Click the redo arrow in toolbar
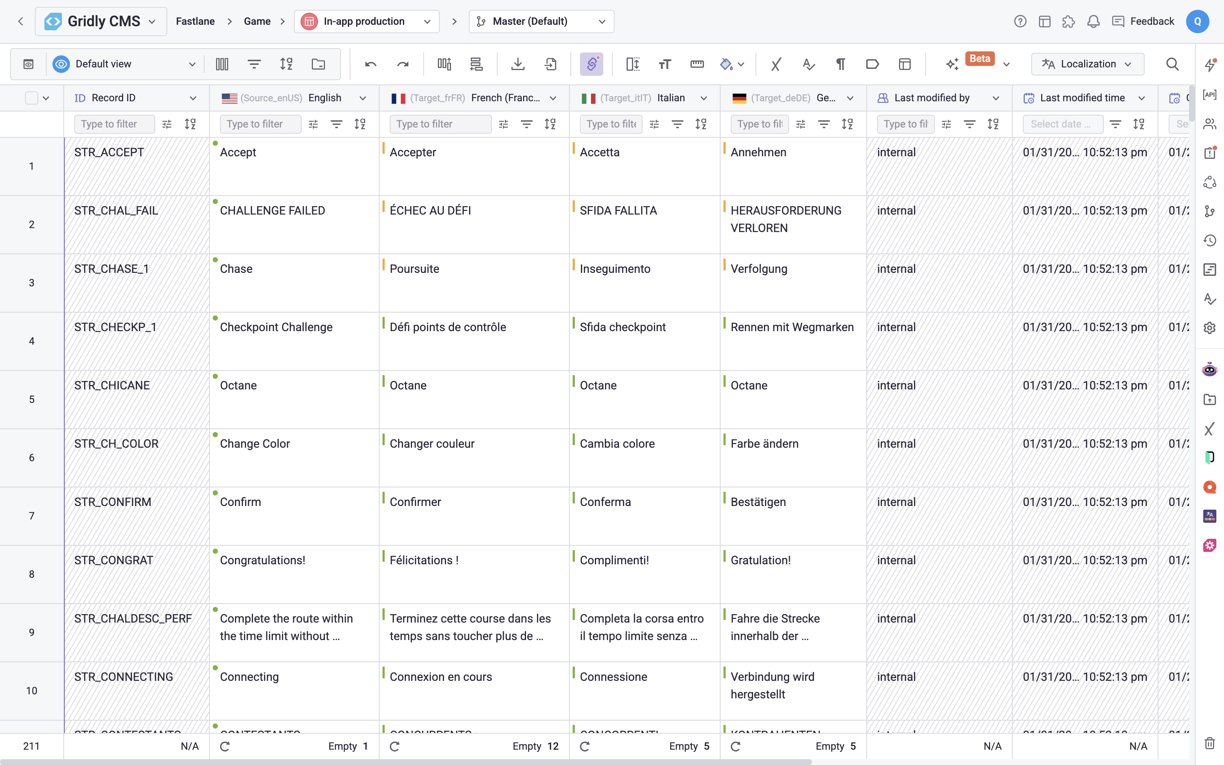 (403, 64)
